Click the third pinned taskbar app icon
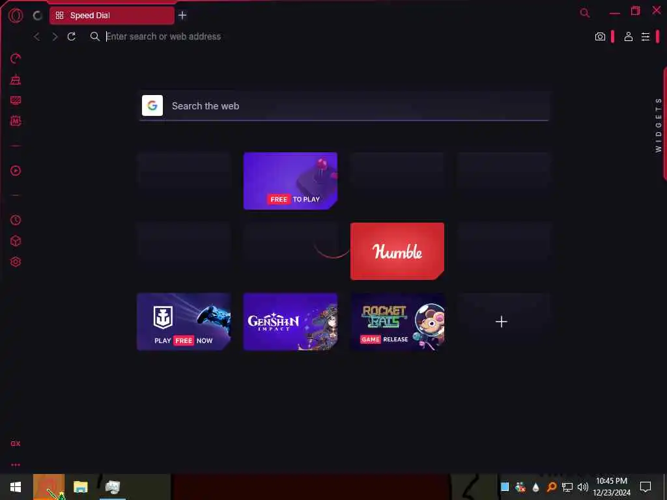This screenshot has width=667, height=500. (x=113, y=487)
